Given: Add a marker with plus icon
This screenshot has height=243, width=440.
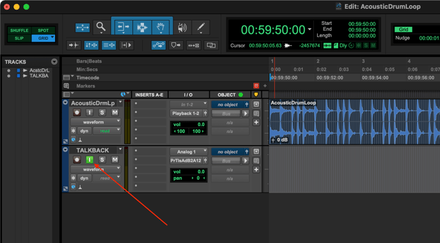Looking at the screenshot, I should [265, 86].
